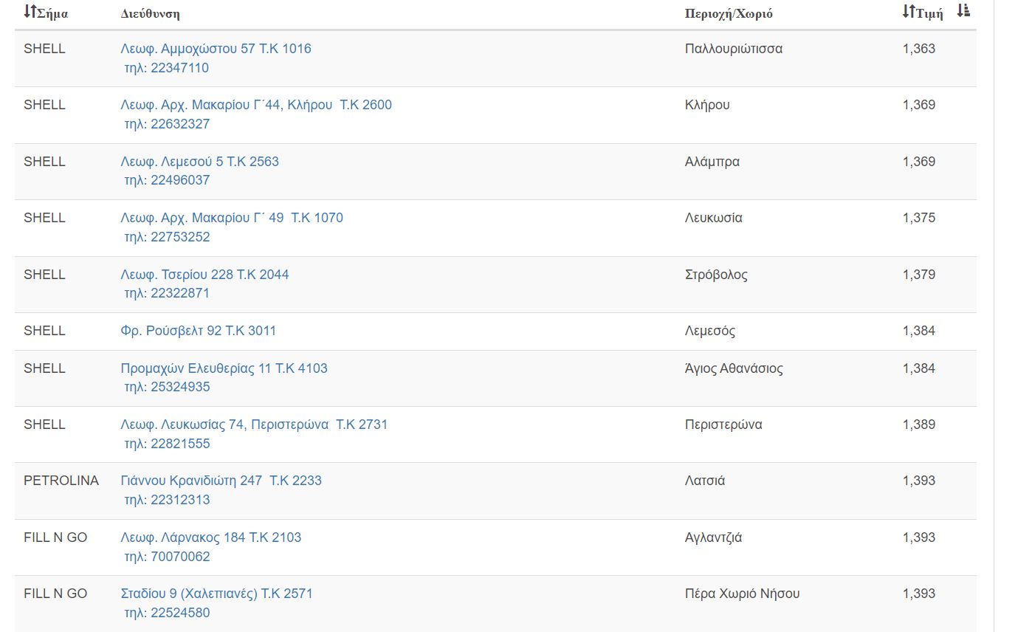Click the phone number 70070062
This screenshot has width=1015, height=632.
pos(167,557)
